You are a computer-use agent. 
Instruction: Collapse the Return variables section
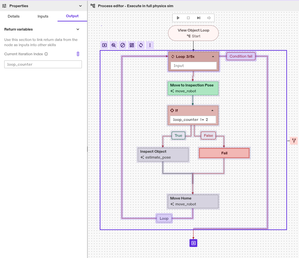point(78,29)
